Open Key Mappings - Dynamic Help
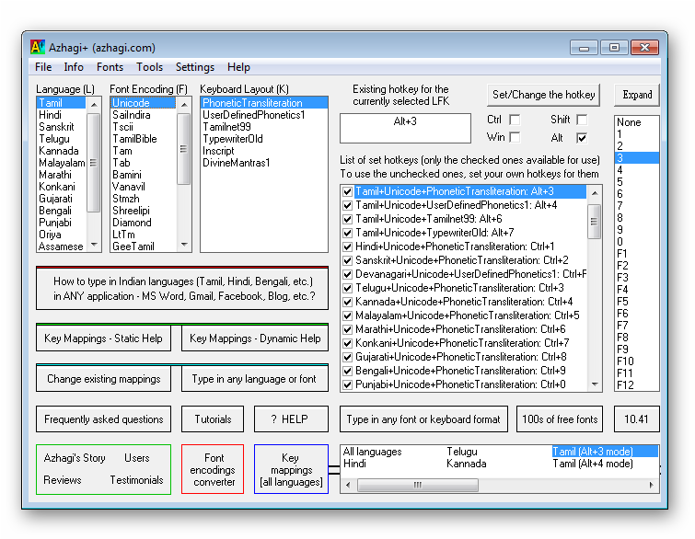695x539 pixels. click(255, 338)
